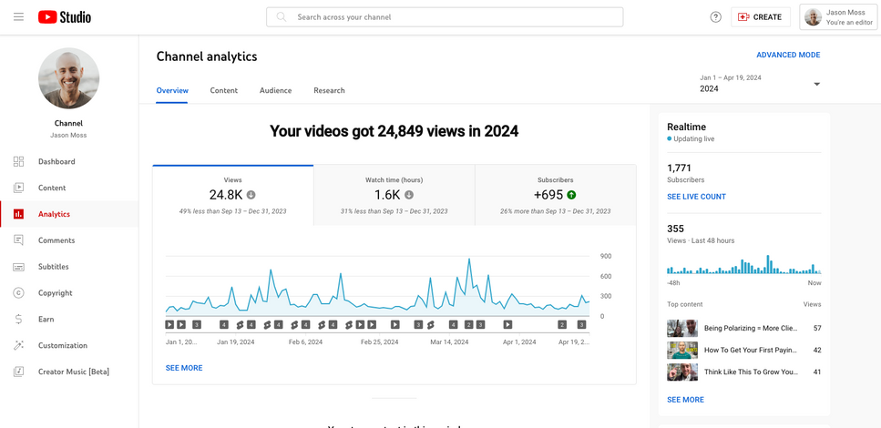The image size is (881, 428).
Task: Open Subtitles in the sidebar
Action: coord(53,267)
